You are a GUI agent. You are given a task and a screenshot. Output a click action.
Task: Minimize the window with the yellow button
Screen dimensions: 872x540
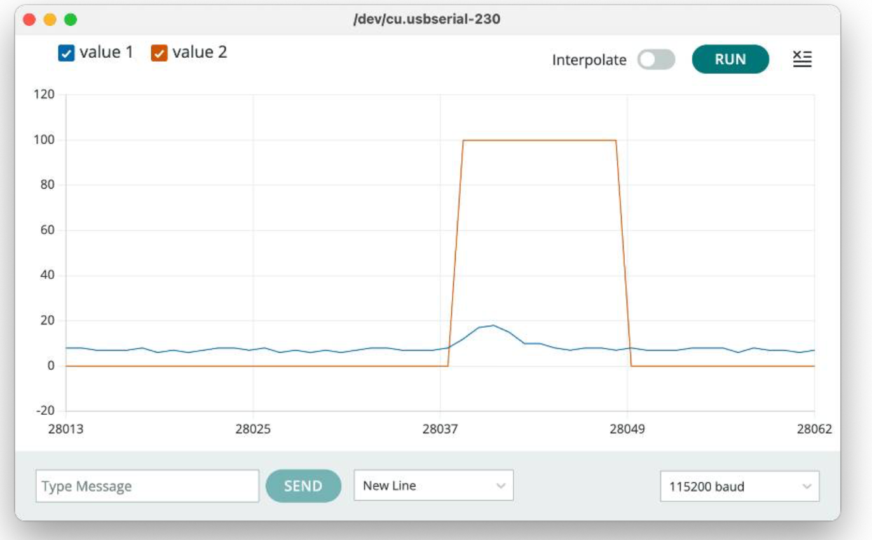[x=50, y=20]
